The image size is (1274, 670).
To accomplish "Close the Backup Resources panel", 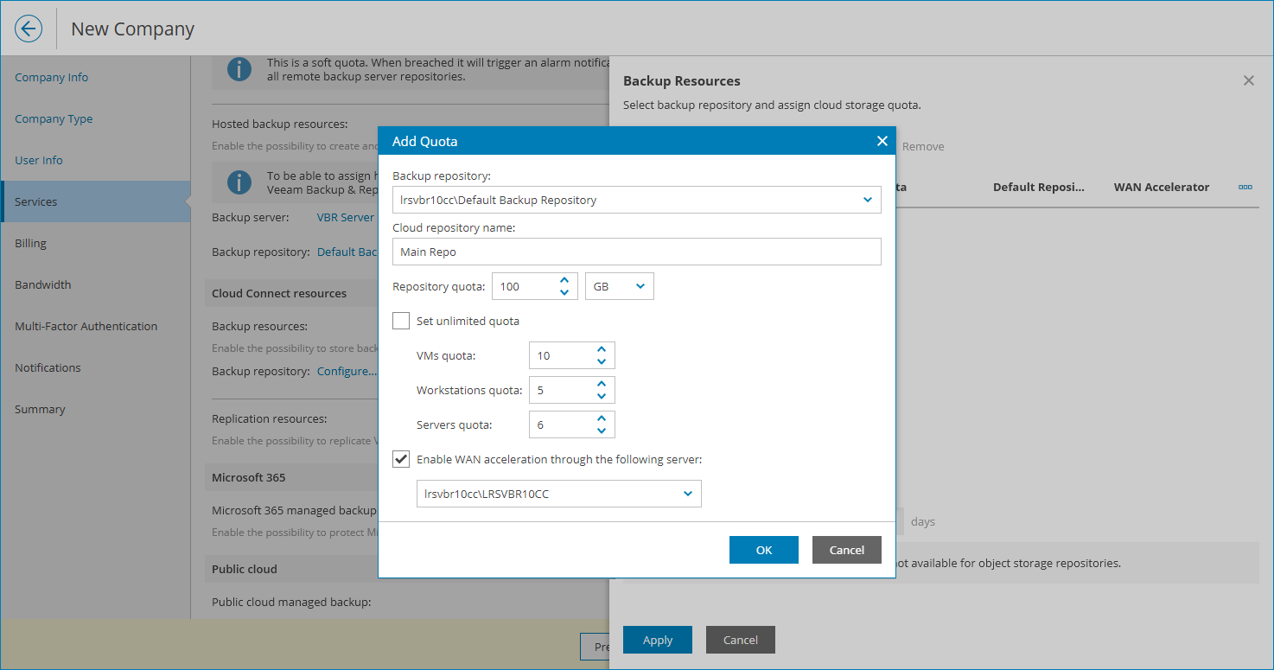I will click(x=1248, y=80).
